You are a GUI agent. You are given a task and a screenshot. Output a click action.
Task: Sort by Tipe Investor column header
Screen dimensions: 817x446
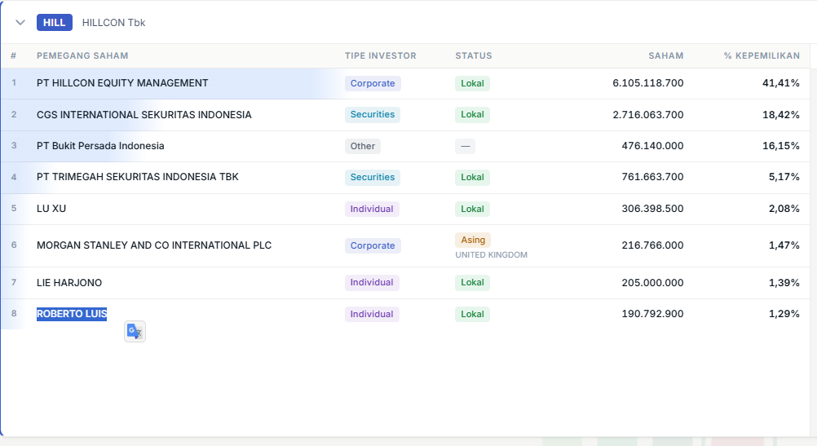click(x=380, y=55)
